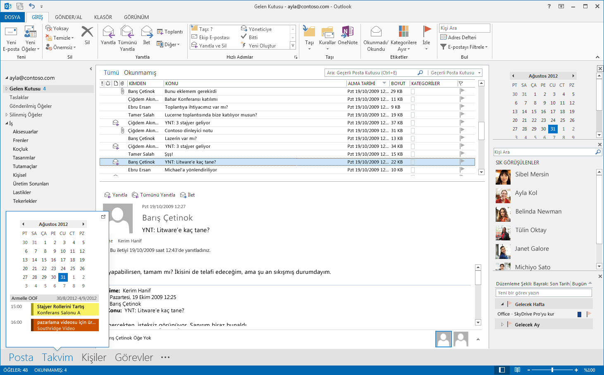604x375 pixels.
Task: Toggle Okunmadı/Okundu read status
Action: point(376,38)
